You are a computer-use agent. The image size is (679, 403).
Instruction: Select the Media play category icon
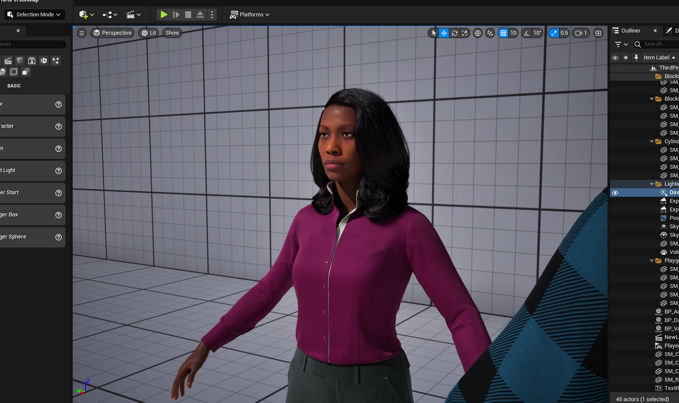click(x=43, y=61)
